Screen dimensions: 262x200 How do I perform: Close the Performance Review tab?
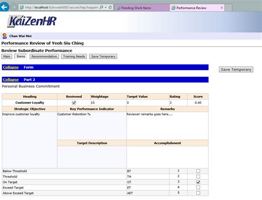tap(222, 8)
